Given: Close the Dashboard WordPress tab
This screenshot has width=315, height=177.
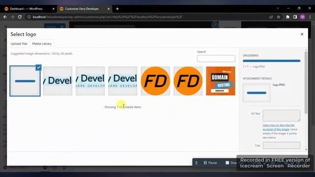Looking at the screenshot, I should click(54, 9).
